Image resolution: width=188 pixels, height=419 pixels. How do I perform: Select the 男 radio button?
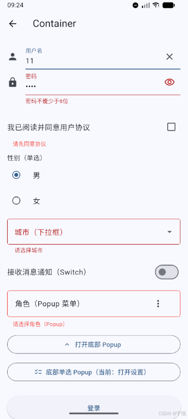(16, 175)
